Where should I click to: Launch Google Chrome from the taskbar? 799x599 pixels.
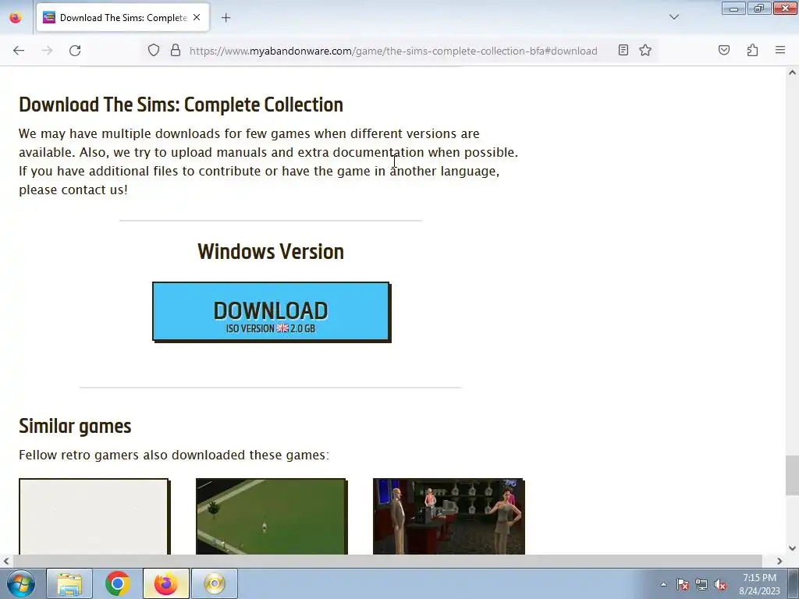(x=117, y=583)
